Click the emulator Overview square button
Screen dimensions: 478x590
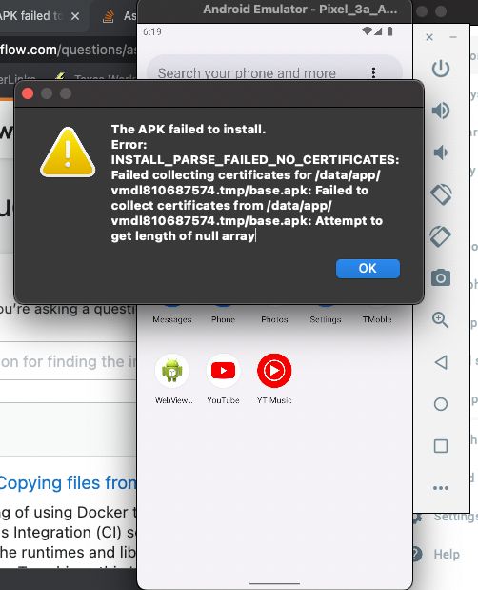pos(441,446)
